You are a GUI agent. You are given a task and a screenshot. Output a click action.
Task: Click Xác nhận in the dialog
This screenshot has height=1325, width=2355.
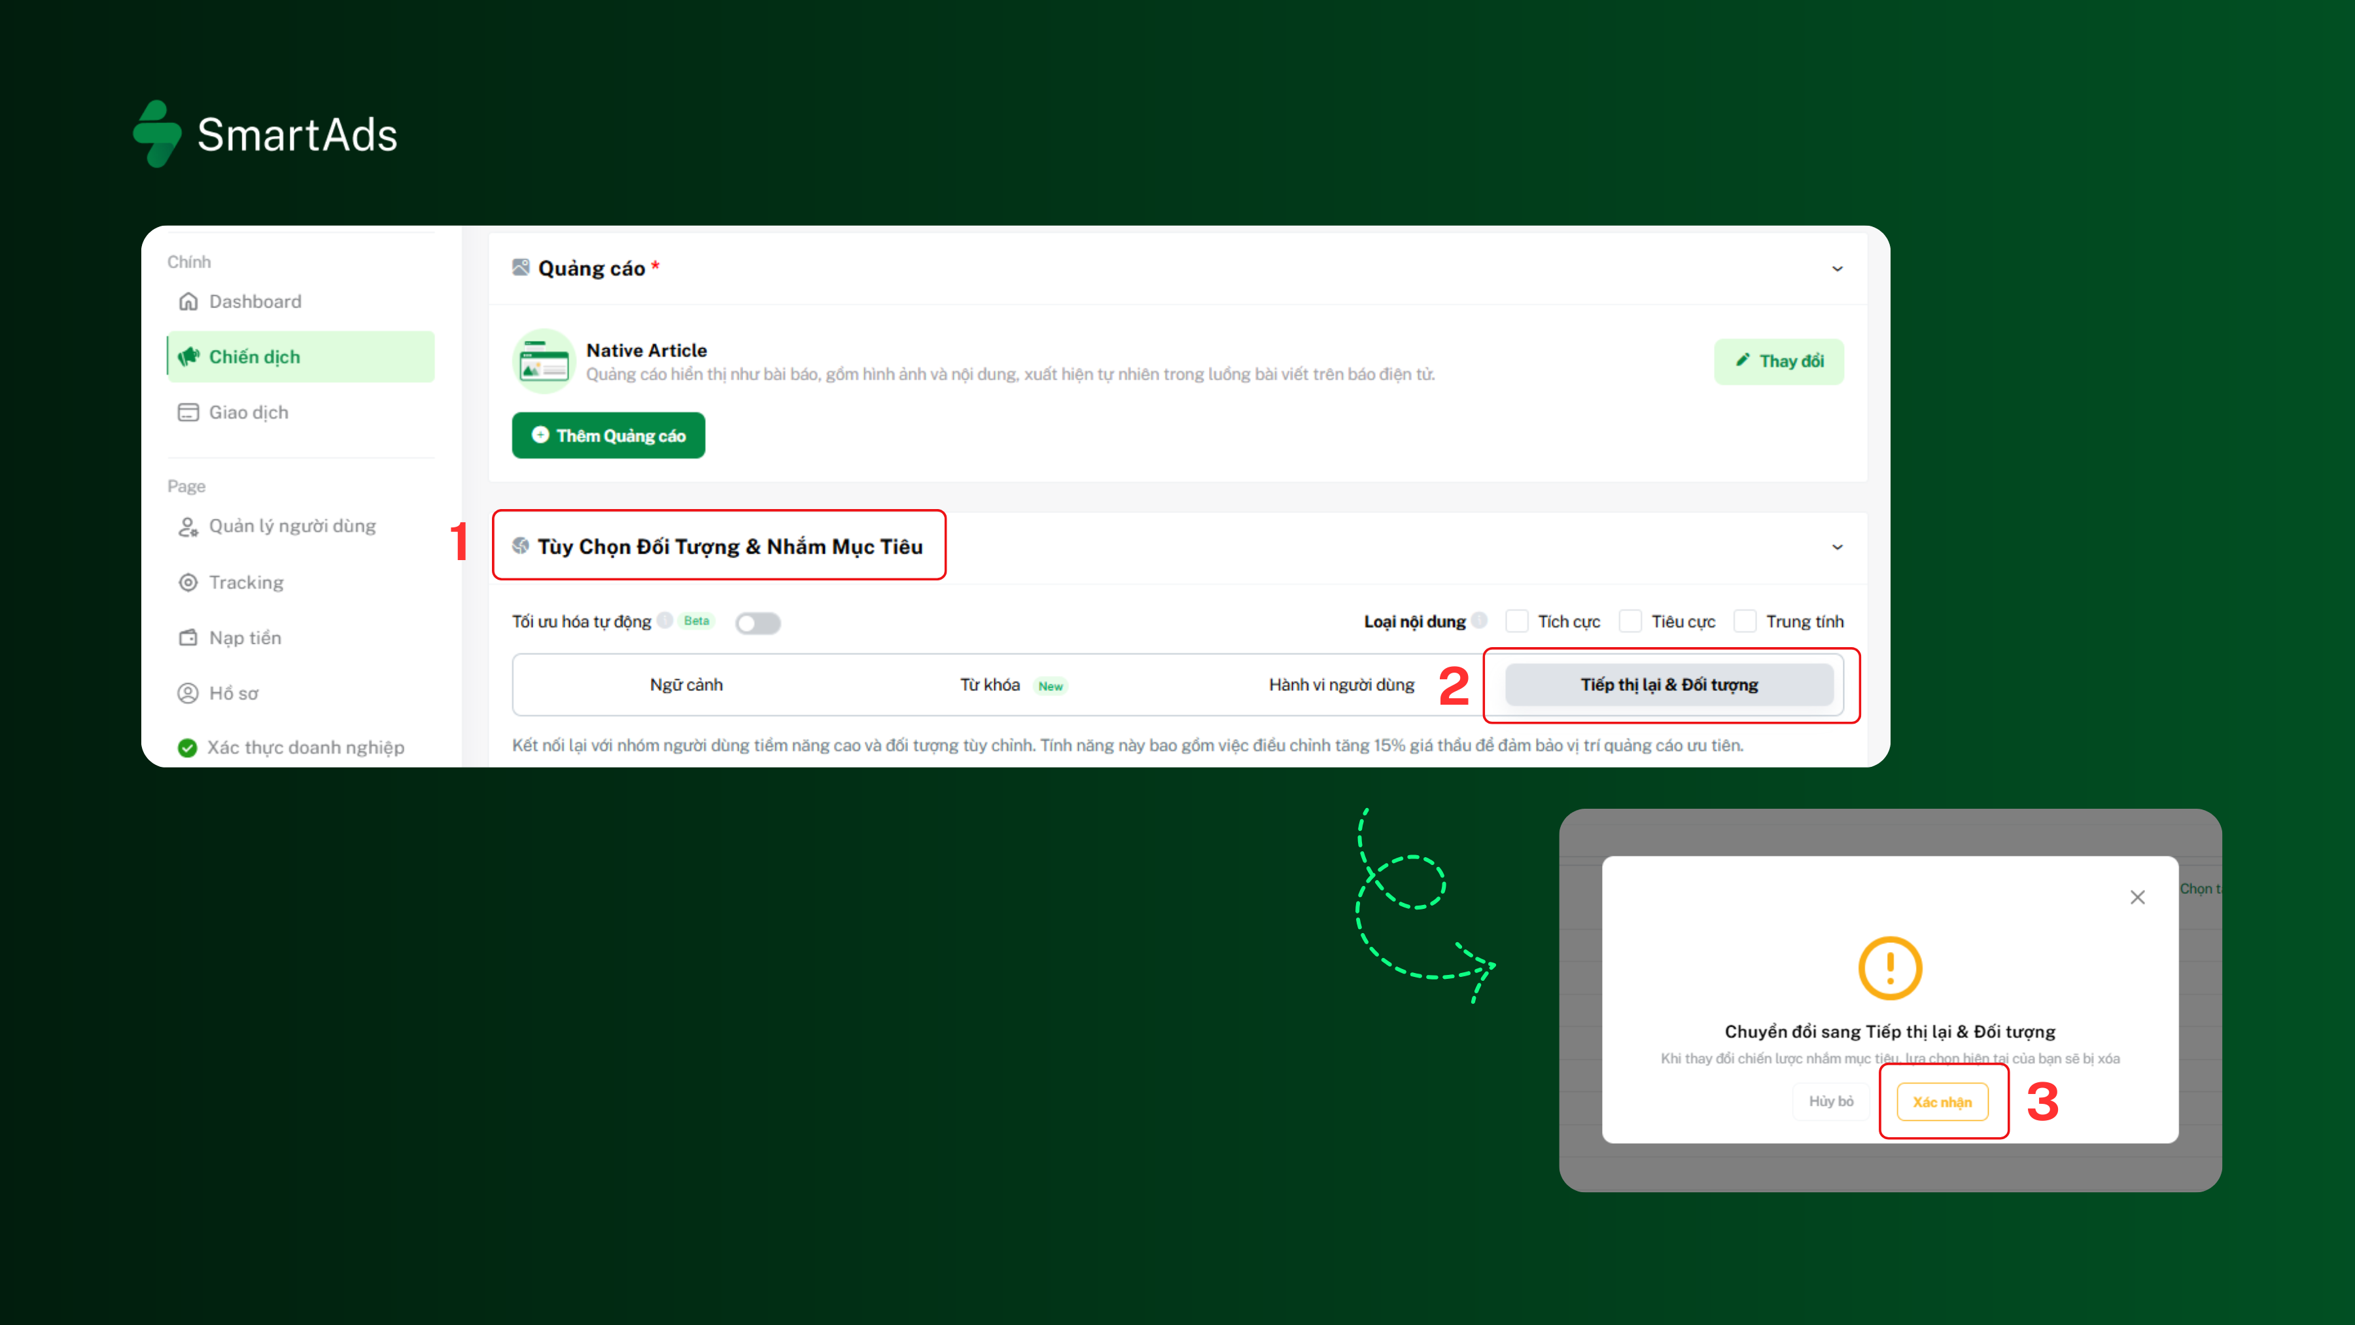(x=1942, y=1102)
